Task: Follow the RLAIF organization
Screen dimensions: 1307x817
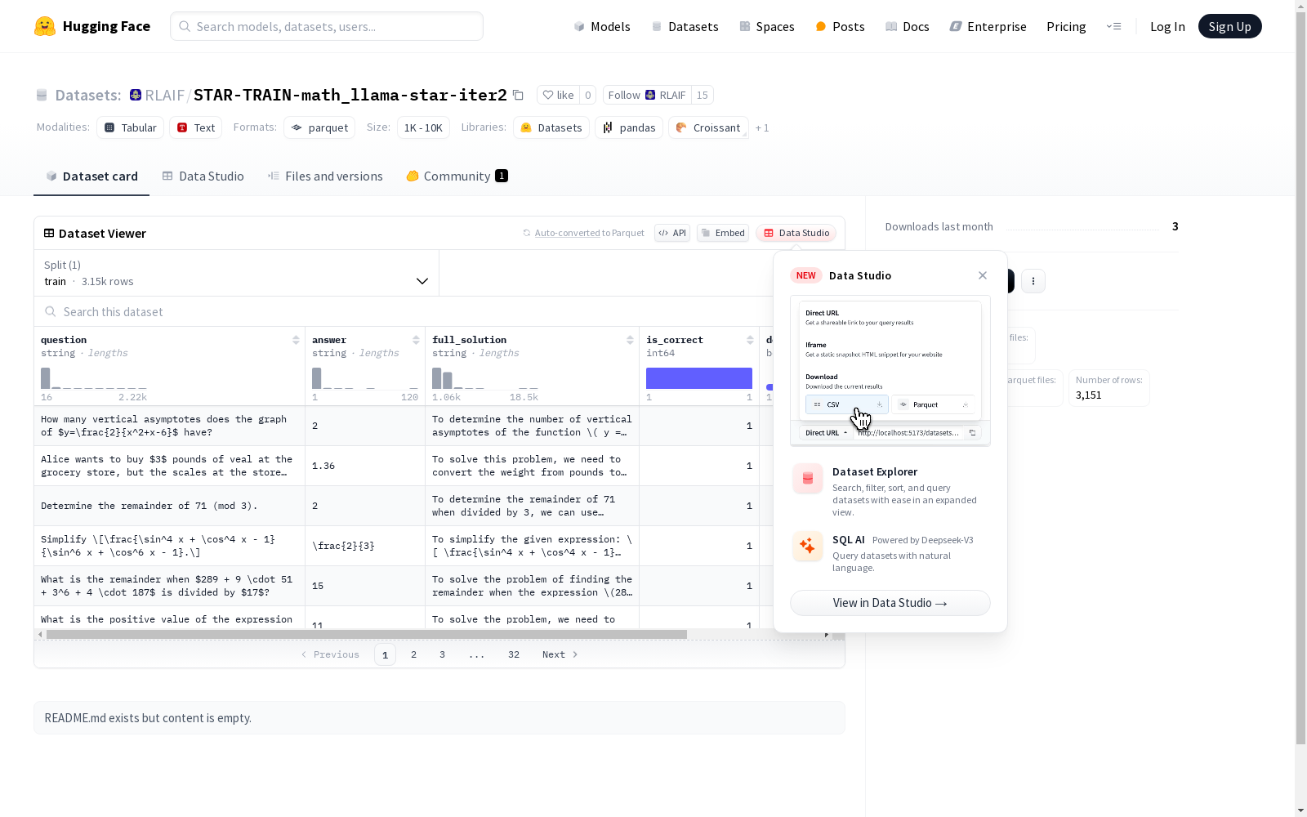Action: coord(647,95)
